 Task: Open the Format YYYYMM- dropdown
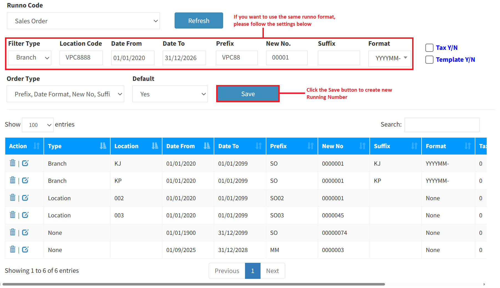click(x=389, y=58)
